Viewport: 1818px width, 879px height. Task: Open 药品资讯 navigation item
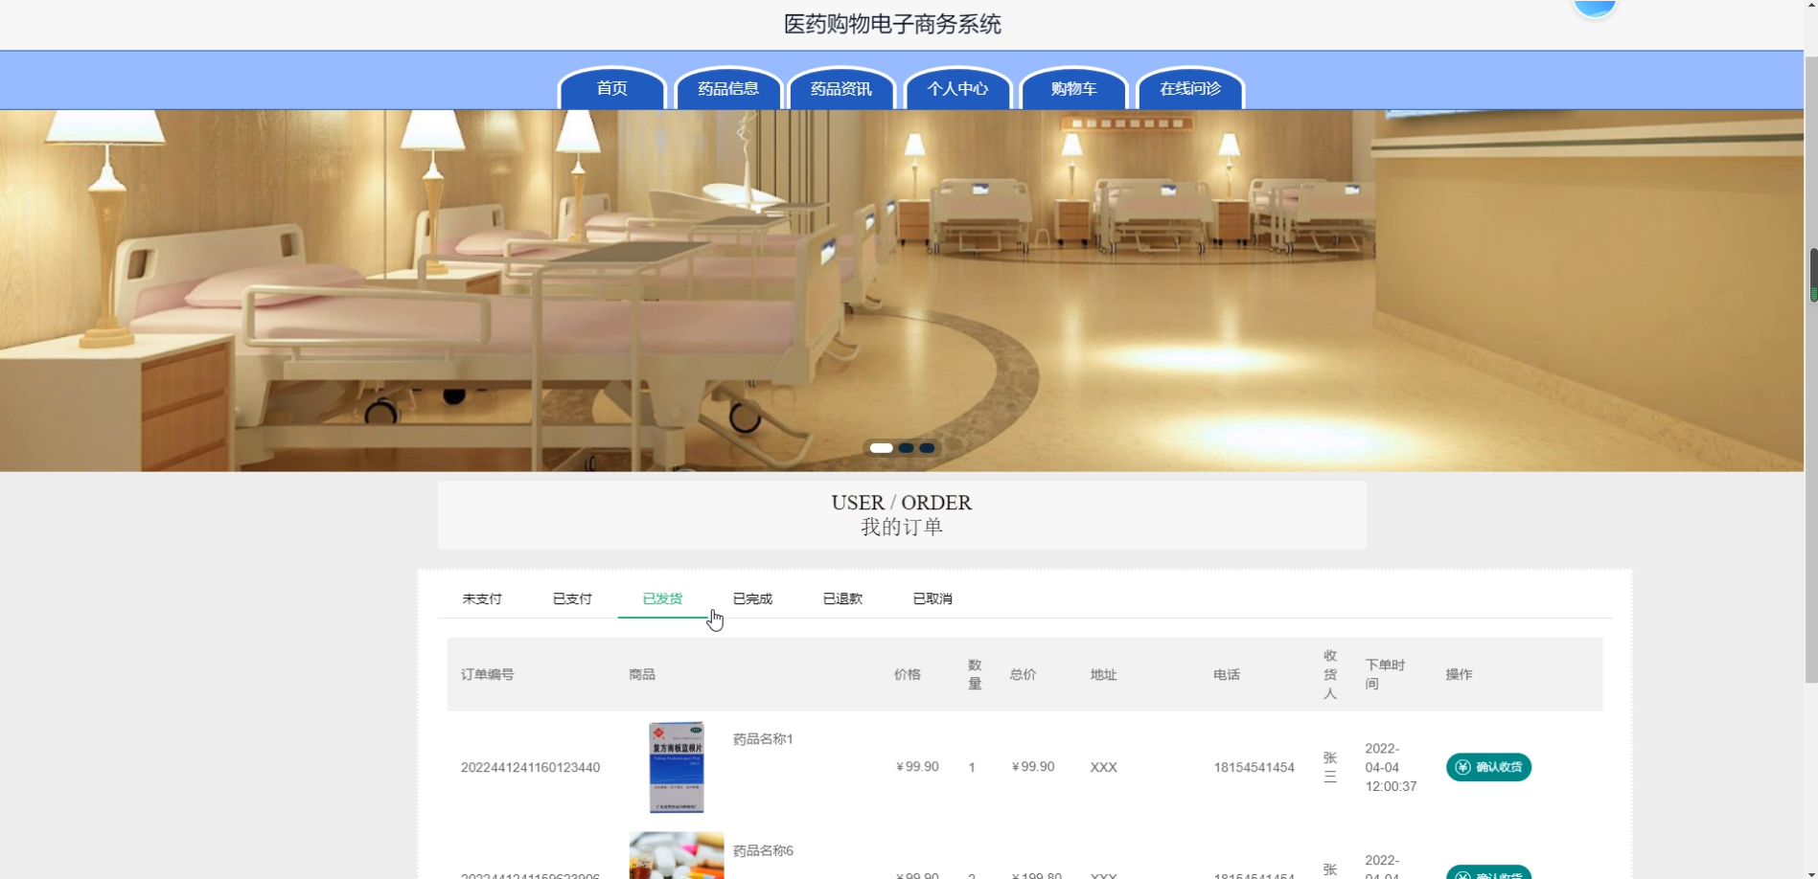[841, 88]
